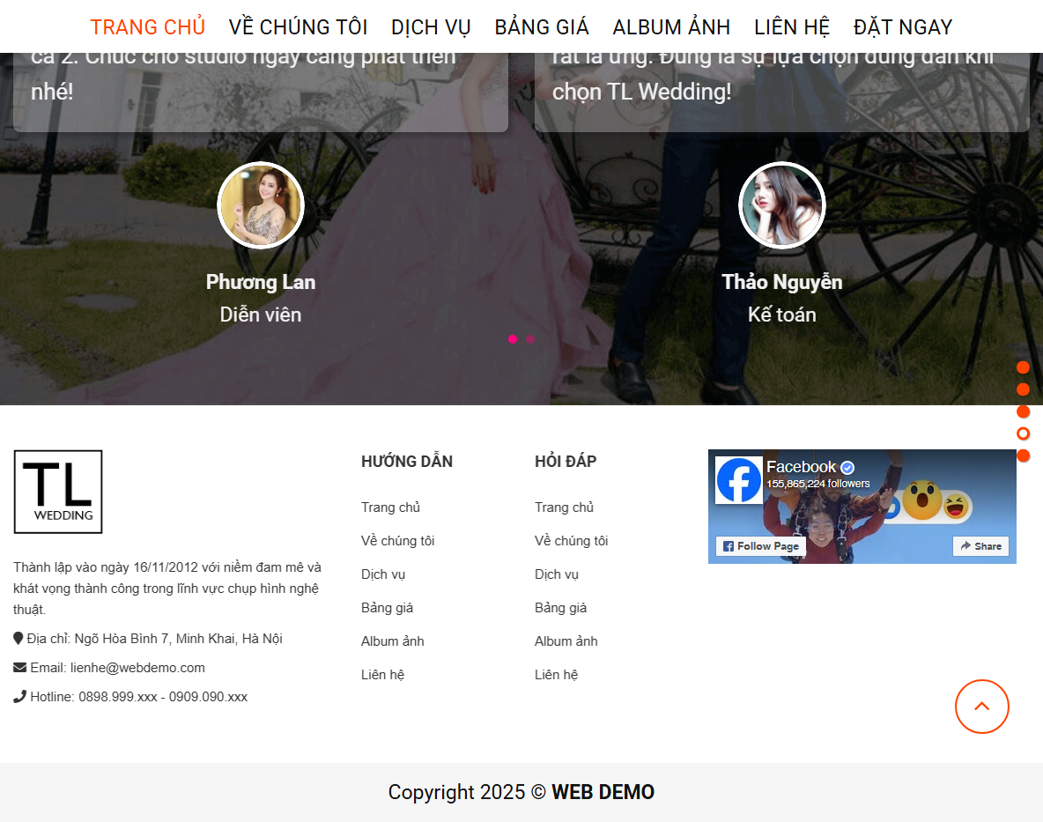Open the BẢNG GIÁ menu item
1043x822 pixels.
541,26
